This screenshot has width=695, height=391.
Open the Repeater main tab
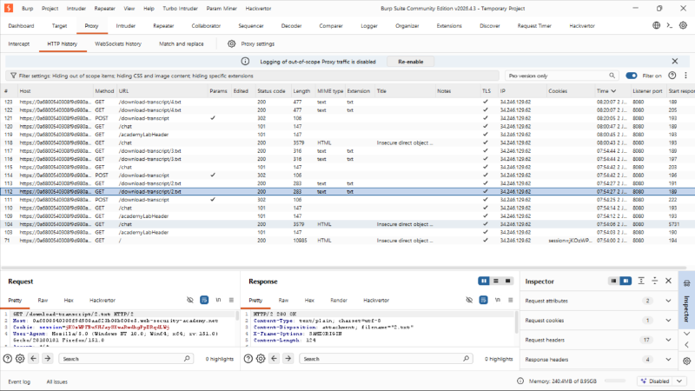pyautogui.click(x=163, y=26)
